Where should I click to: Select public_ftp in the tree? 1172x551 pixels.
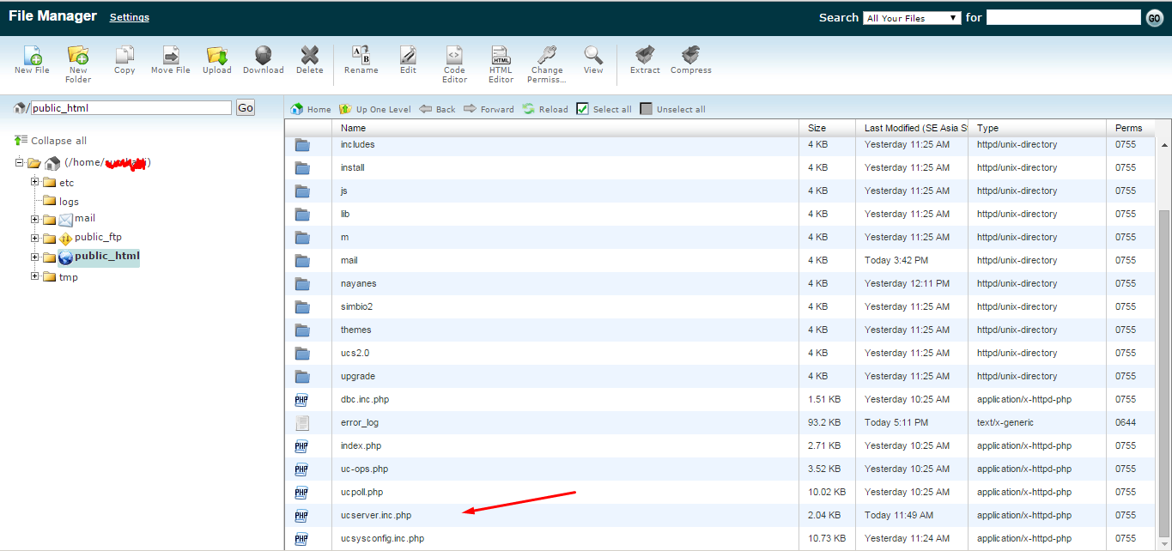pos(98,237)
